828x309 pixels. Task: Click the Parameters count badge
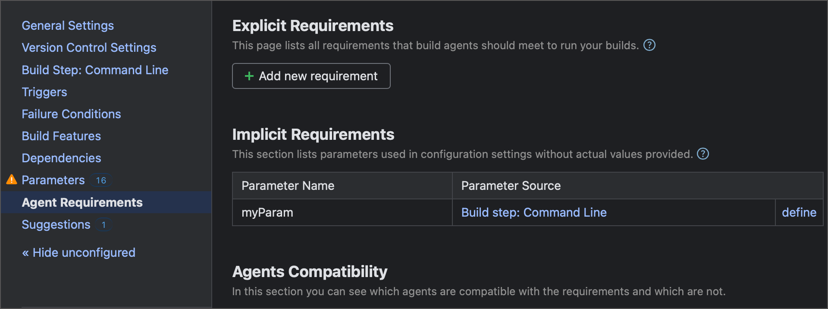click(100, 180)
